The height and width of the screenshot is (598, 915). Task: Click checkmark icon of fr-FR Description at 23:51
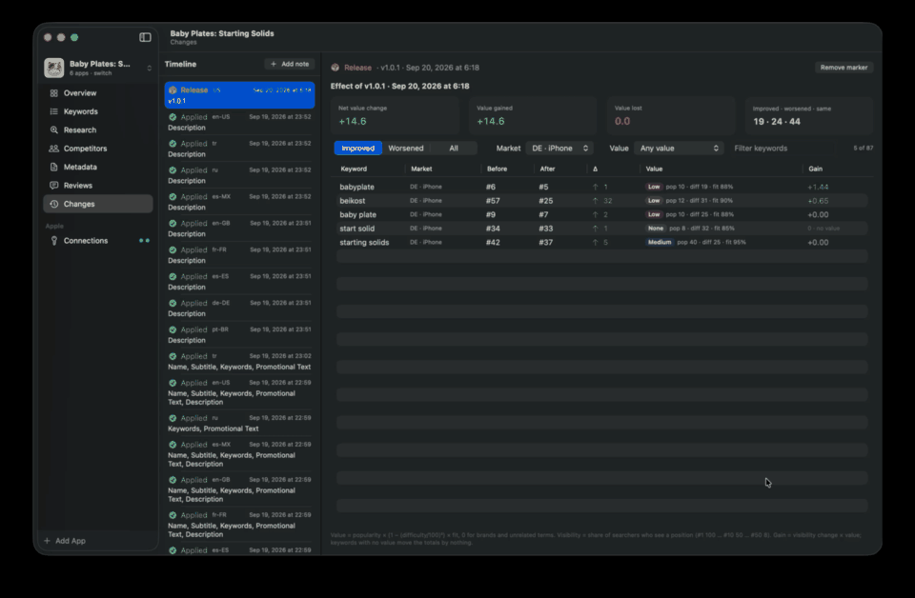[x=173, y=250]
